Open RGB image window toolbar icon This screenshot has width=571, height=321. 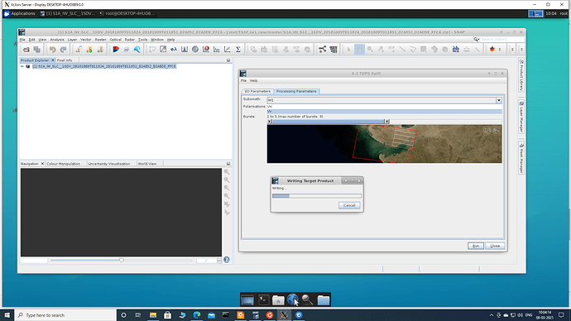tap(116, 50)
